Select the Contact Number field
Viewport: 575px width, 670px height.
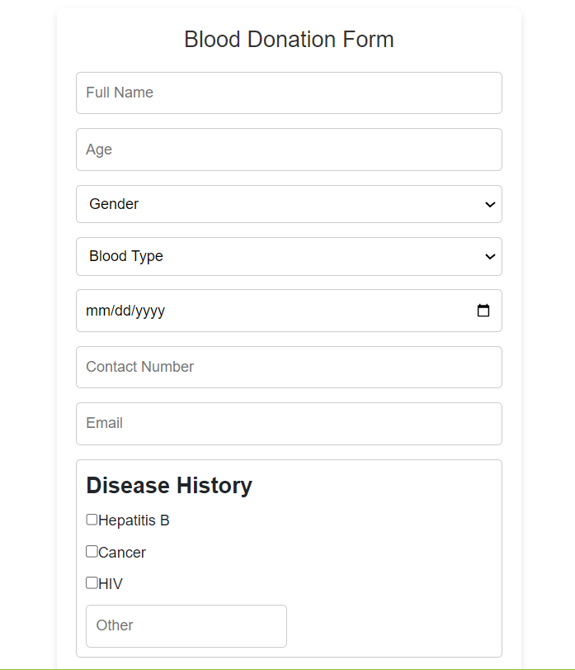pos(289,367)
